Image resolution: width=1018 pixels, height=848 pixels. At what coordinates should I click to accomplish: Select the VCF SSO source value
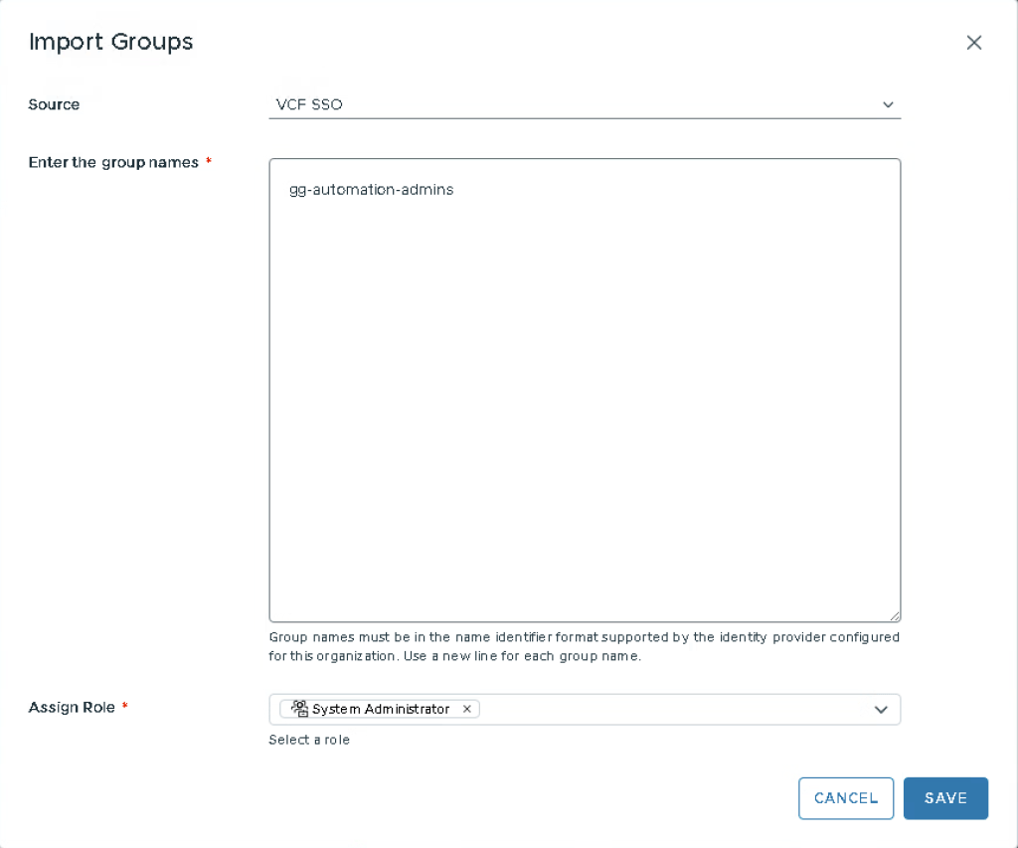(x=309, y=104)
